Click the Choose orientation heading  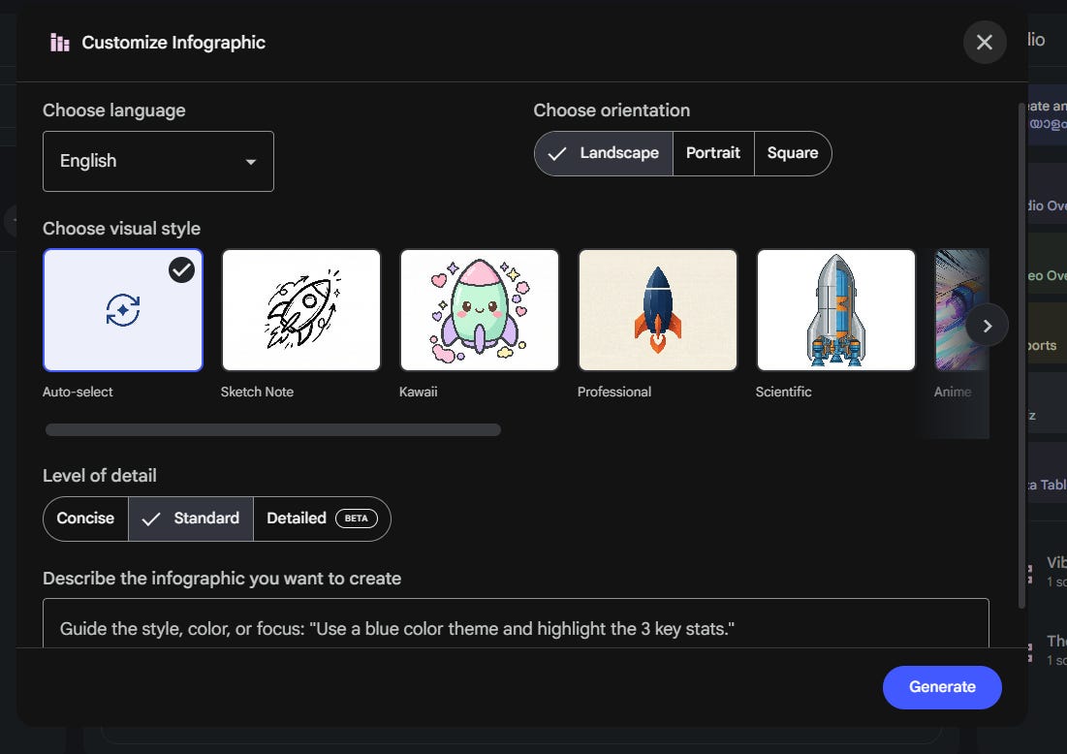(612, 110)
